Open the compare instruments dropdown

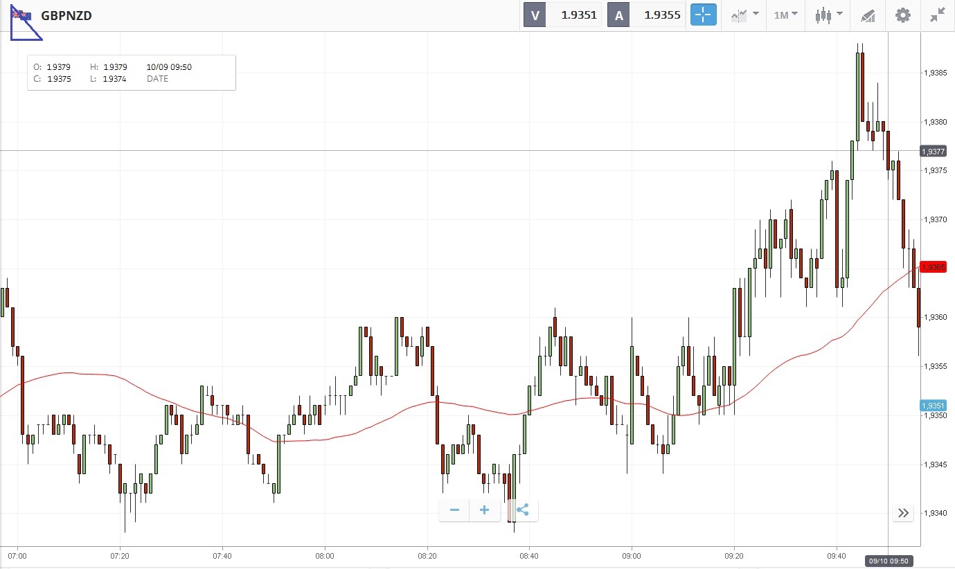744,15
